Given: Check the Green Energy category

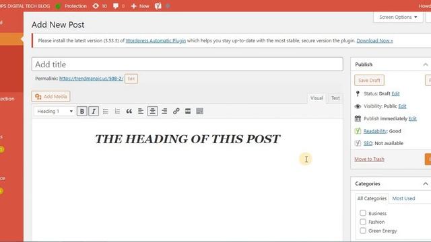Looking at the screenshot, I should point(363,231).
